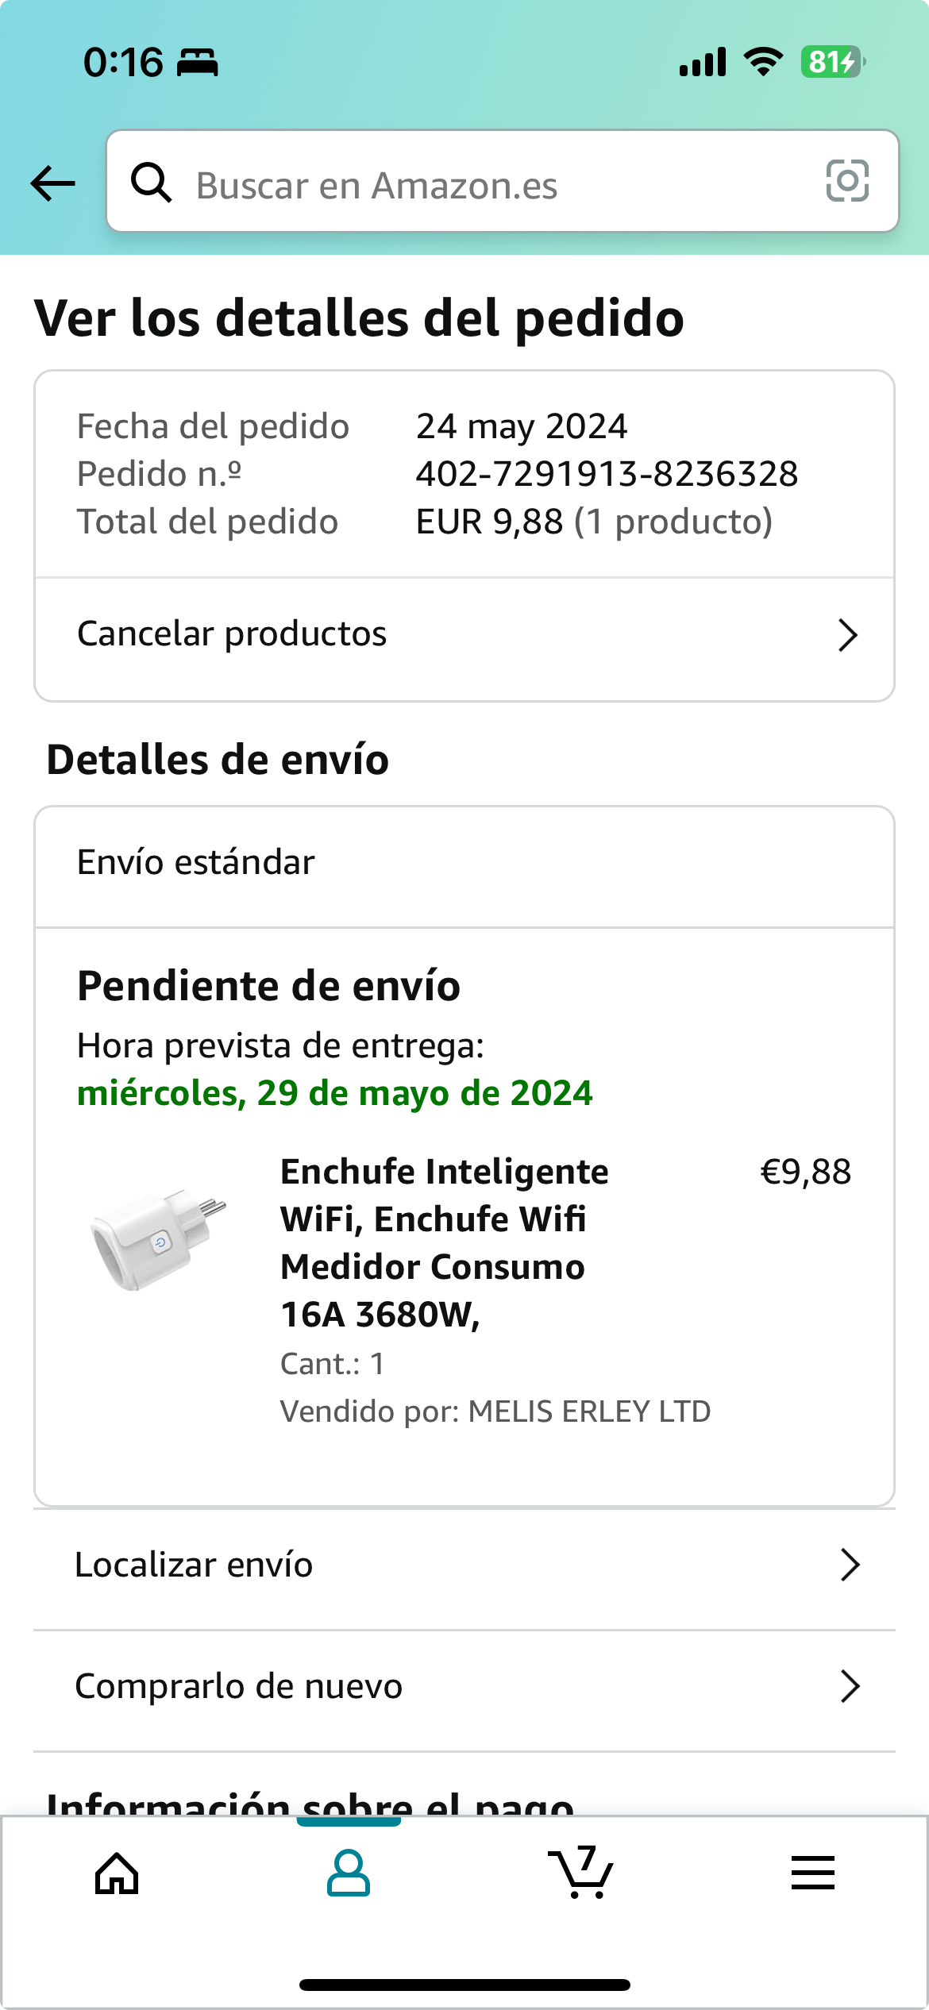This screenshot has height=2010, width=929.
Task: Expand Cancelar productos chevron
Action: (848, 635)
